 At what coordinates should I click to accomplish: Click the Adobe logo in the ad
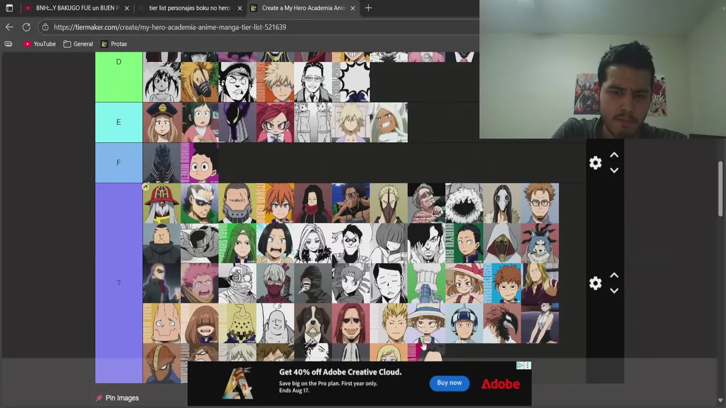[x=500, y=384]
